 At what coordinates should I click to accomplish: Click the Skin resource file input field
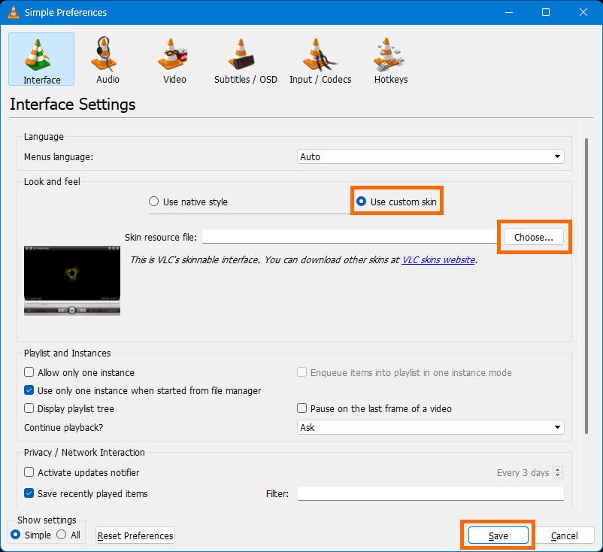coord(350,236)
